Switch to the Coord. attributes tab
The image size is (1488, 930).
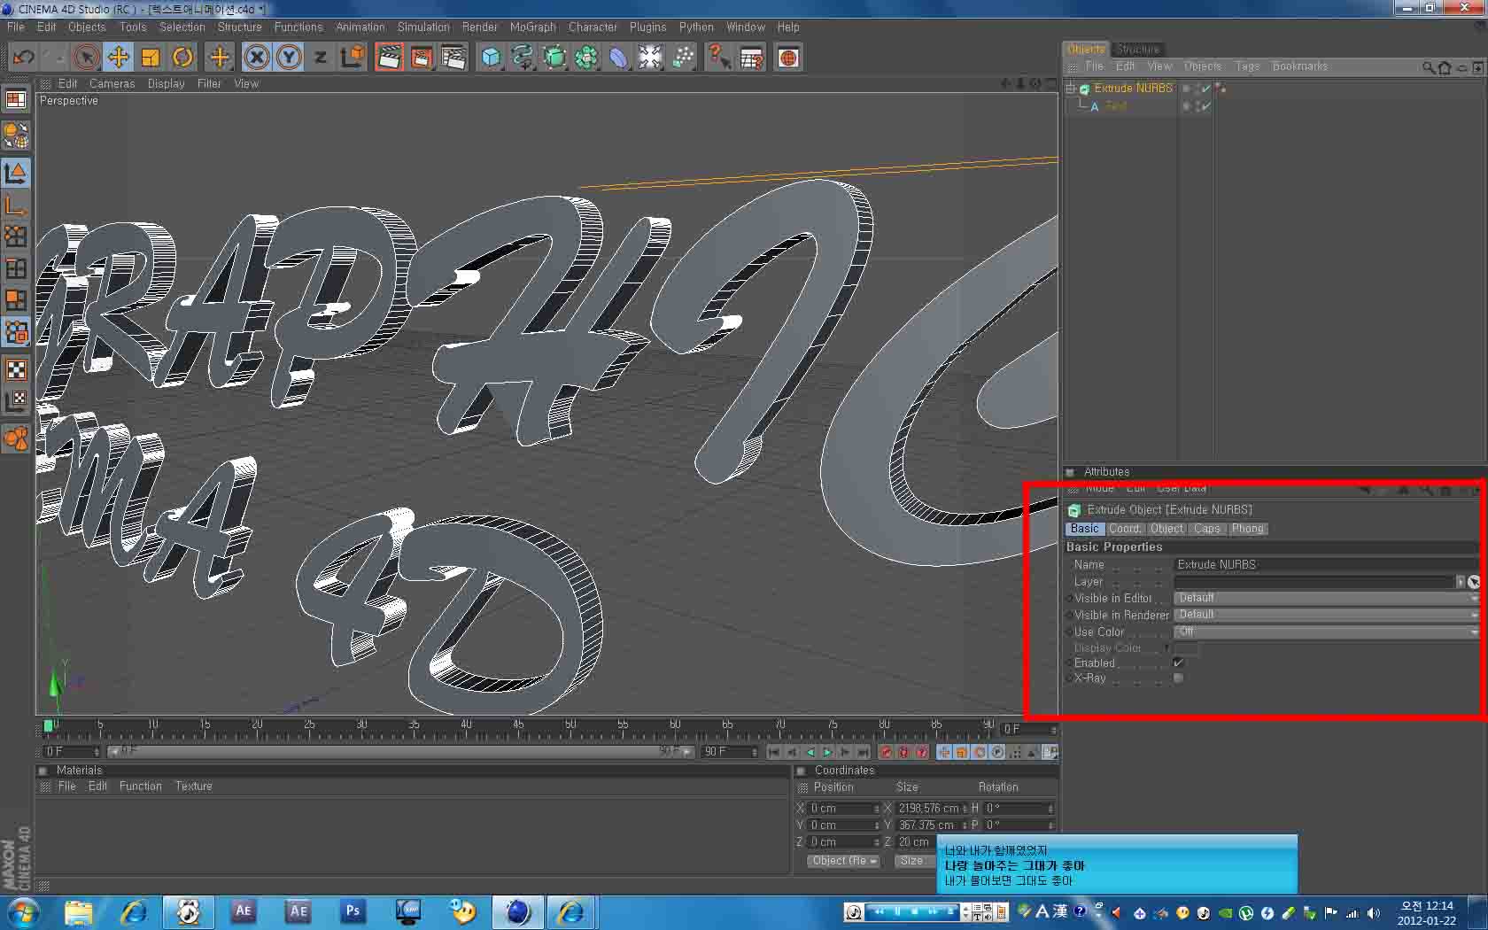point(1125,529)
